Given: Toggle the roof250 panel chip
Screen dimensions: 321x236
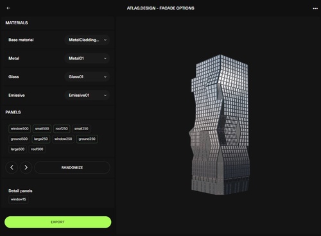Looking at the screenshot, I should tap(62, 129).
